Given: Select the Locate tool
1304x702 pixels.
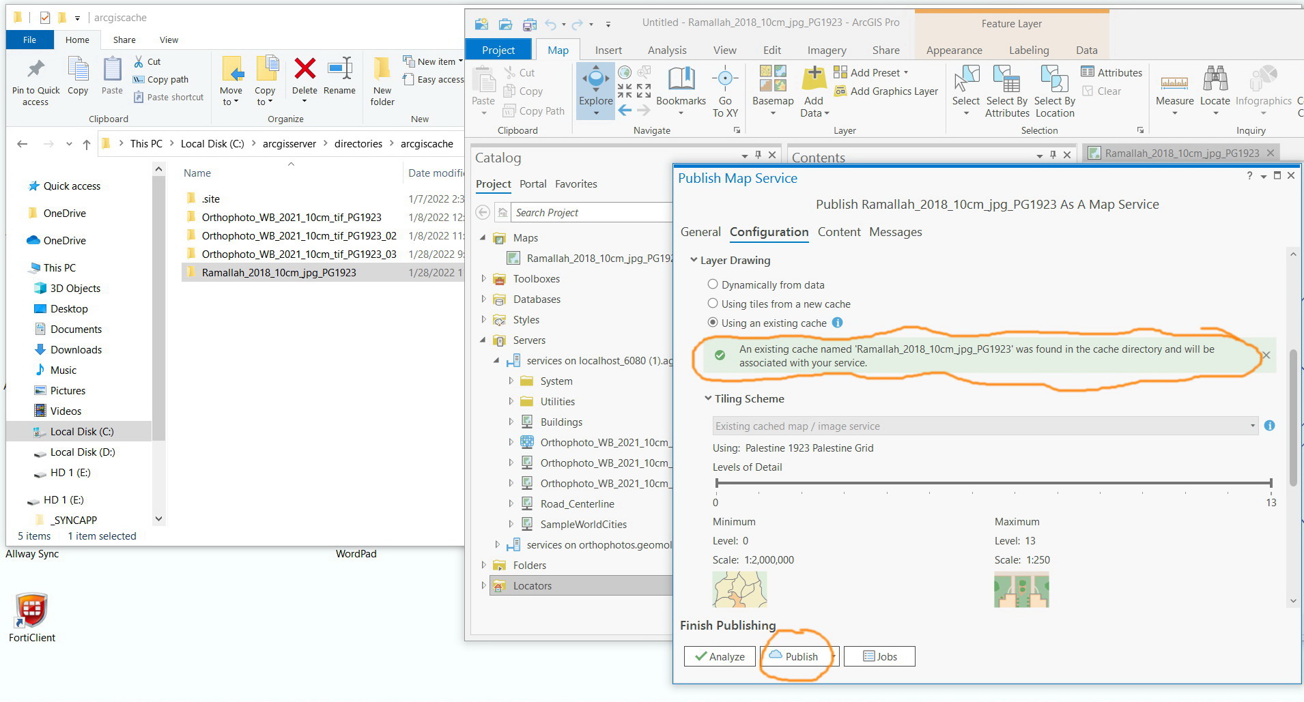Looking at the screenshot, I should pyautogui.click(x=1215, y=89).
